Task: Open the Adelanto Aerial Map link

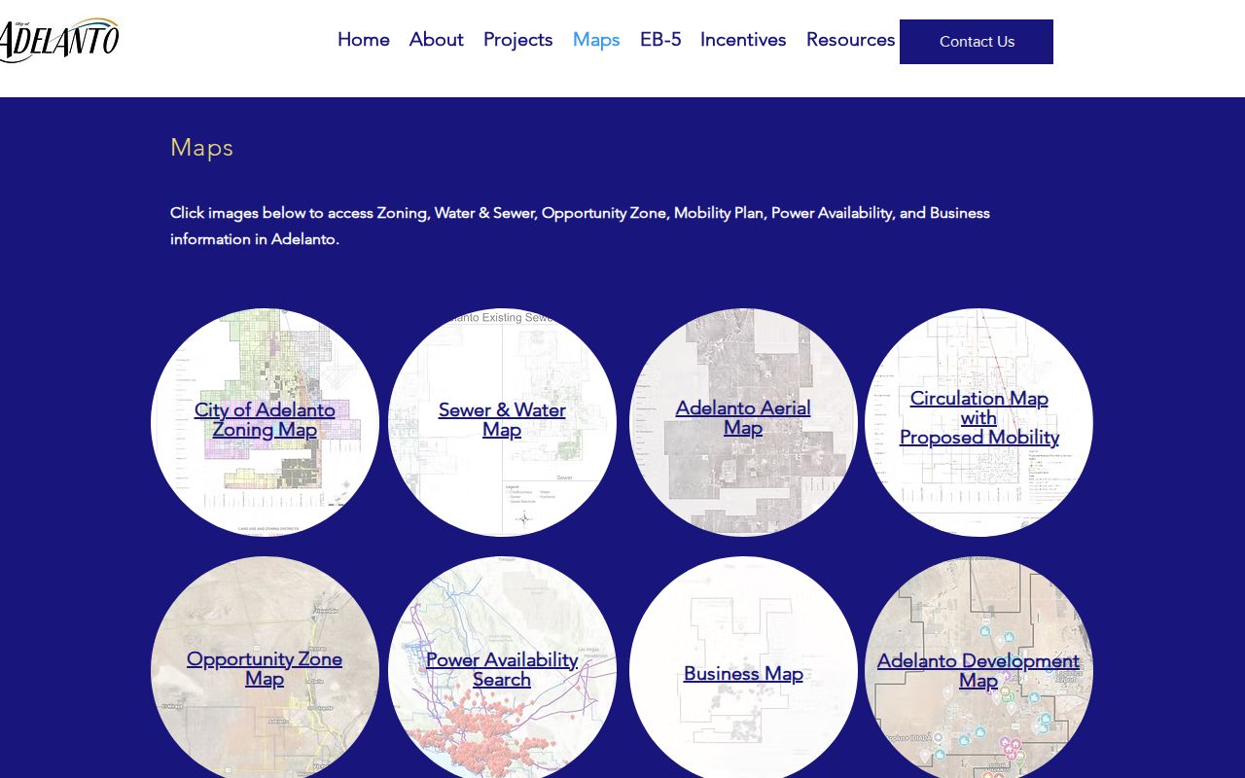Action: 743,418
